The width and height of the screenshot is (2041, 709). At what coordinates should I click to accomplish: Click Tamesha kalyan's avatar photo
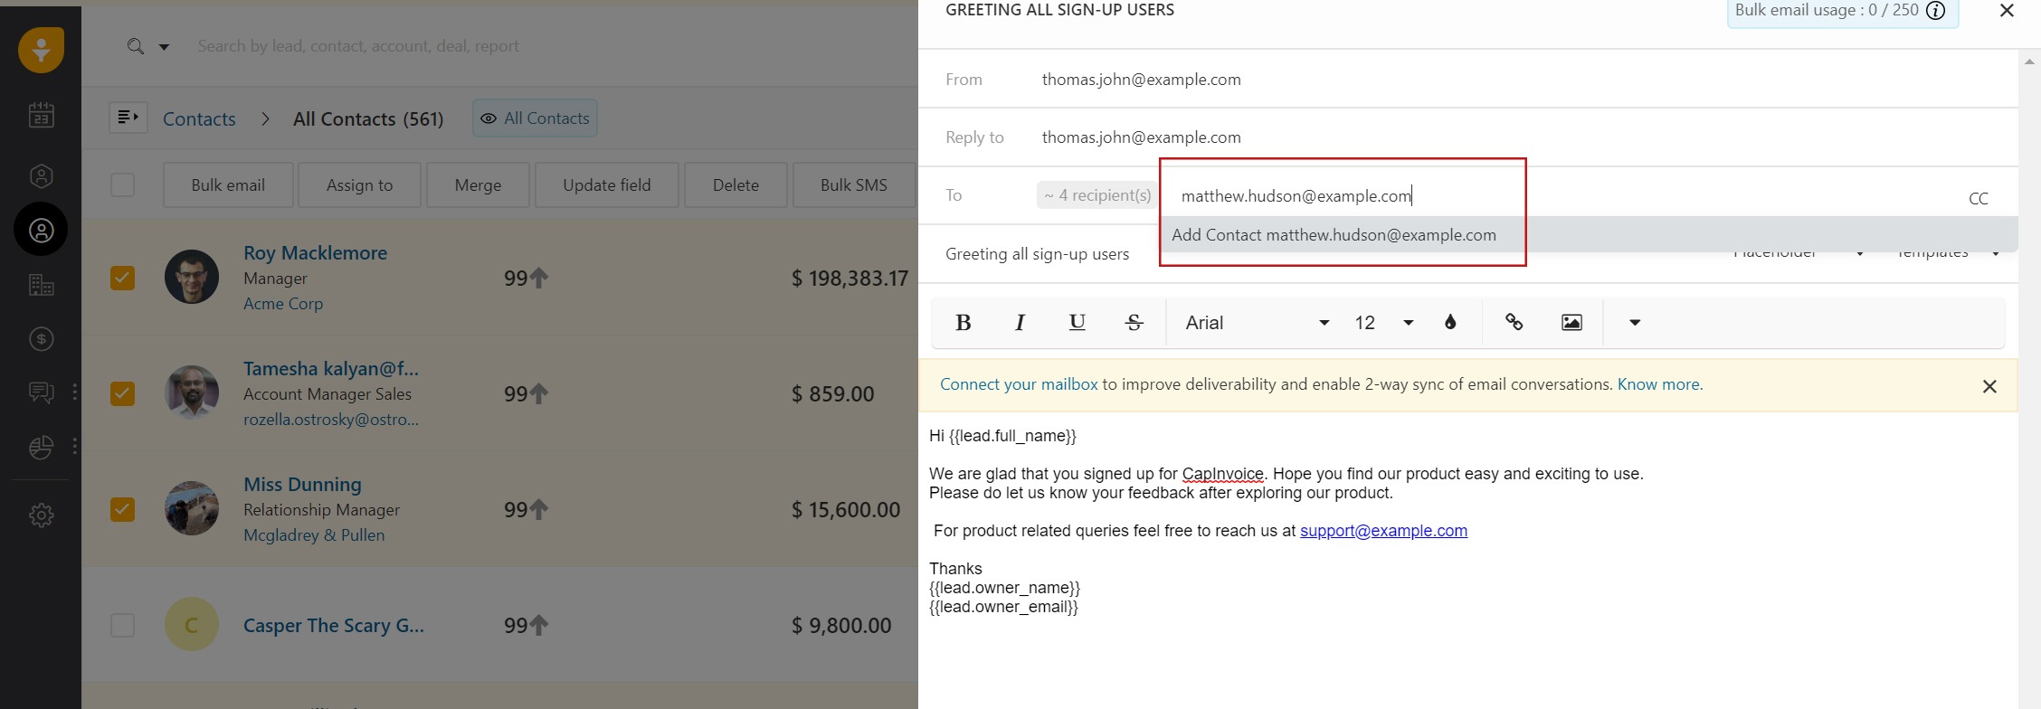[x=192, y=392]
